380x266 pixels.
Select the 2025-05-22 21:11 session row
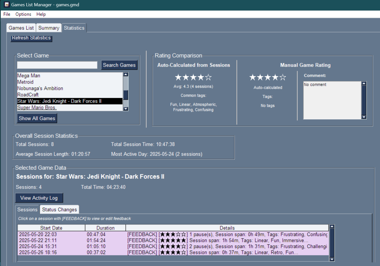click(x=173, y=240)
